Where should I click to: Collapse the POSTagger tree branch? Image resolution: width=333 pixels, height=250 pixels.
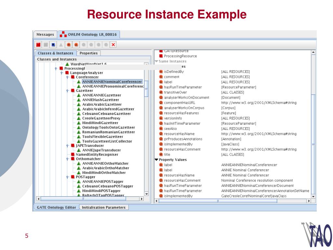[x=67, y=177]
